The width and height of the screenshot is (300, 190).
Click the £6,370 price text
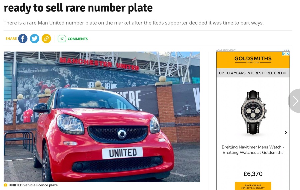pyautogui.click(x=253, y=174)
